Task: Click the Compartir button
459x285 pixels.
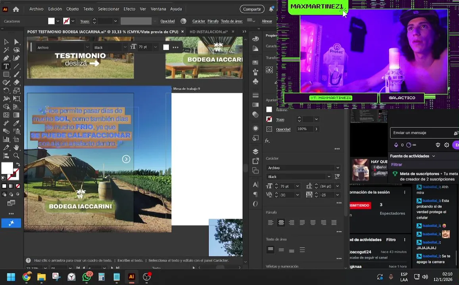Action: click(252, 9)
